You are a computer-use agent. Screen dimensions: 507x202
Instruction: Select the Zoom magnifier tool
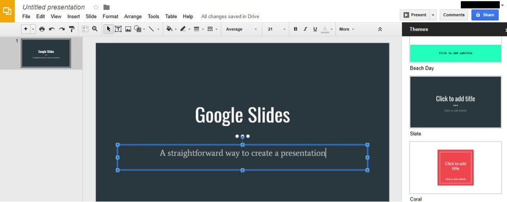tap(95, 29)
